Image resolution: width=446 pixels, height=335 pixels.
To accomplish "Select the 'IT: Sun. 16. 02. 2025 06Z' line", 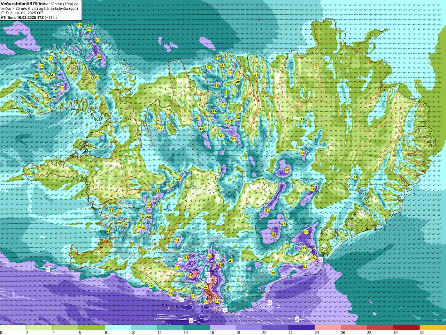I will [x=22, y=13].
